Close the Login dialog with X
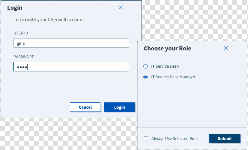 tap(121, 7)
